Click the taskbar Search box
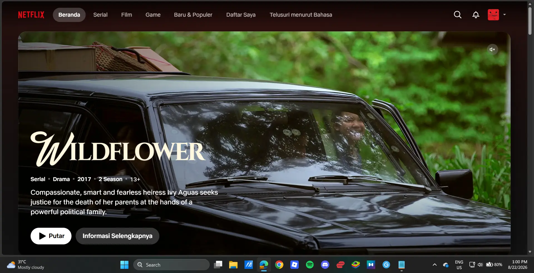534x273 pixels. pyautogui.click(x=171, y=265)
